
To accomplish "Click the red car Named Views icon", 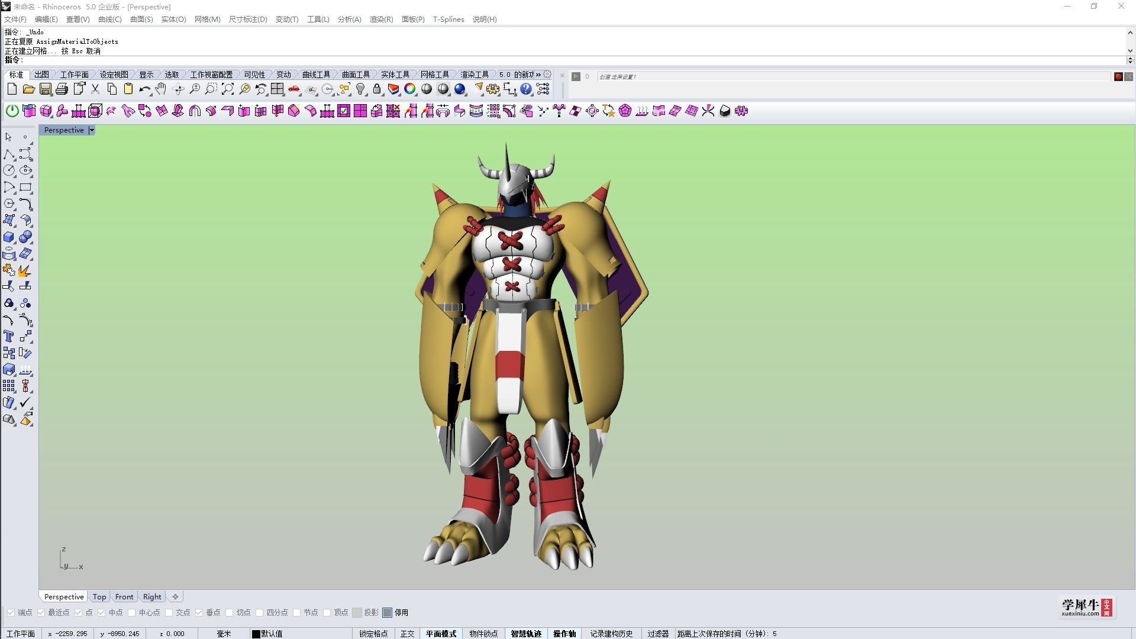I will coord(294,89).
